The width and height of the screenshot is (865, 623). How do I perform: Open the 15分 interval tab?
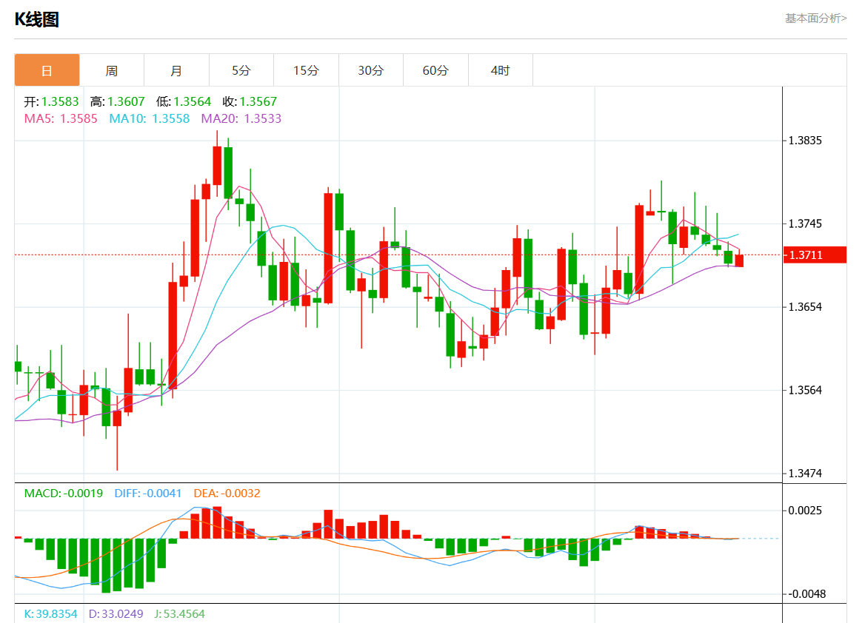pos(306,70)
